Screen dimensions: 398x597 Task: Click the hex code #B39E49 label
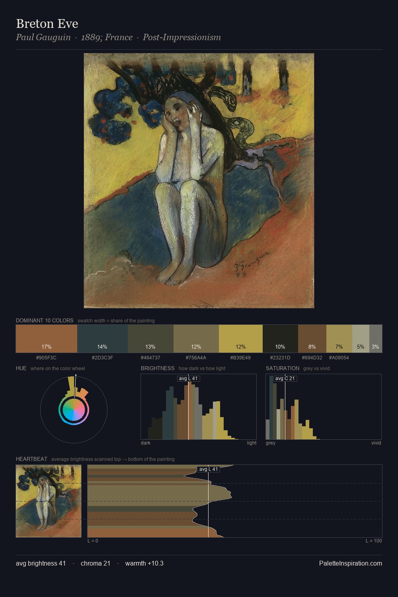(240, 358)
